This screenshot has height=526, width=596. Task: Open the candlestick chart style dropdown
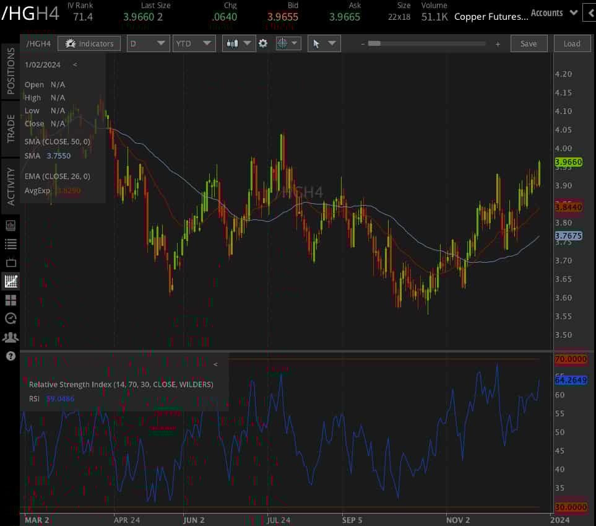pos(239,43)
